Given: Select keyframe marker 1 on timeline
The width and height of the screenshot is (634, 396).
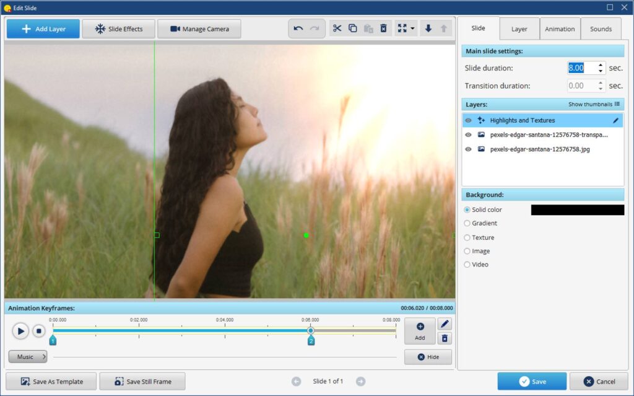Looking at the screenshot, I should (53, 340).
